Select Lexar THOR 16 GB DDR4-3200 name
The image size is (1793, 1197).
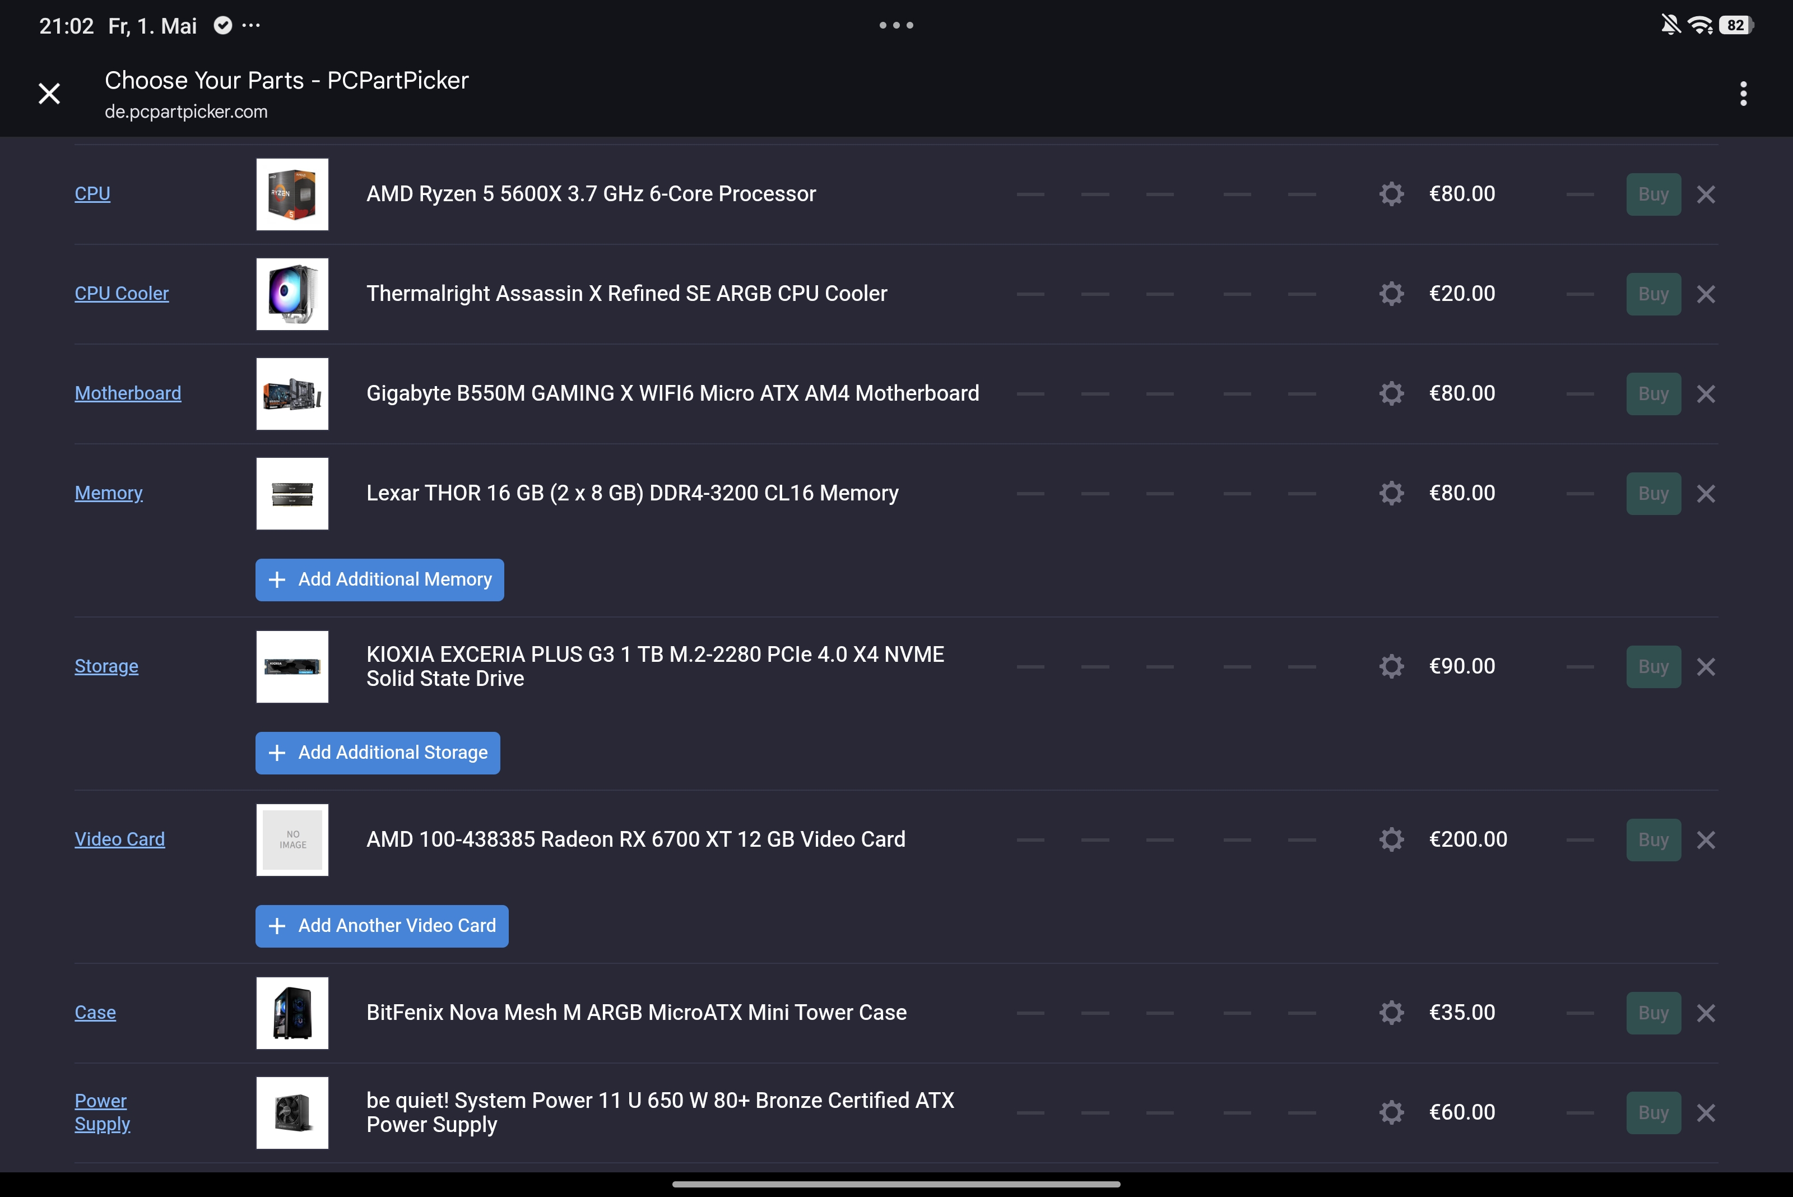point(632,493)
